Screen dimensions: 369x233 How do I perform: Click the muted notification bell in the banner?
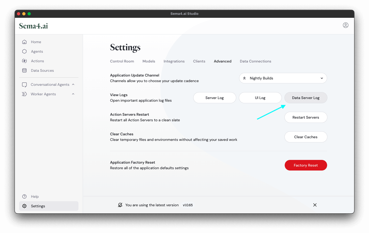120,205
